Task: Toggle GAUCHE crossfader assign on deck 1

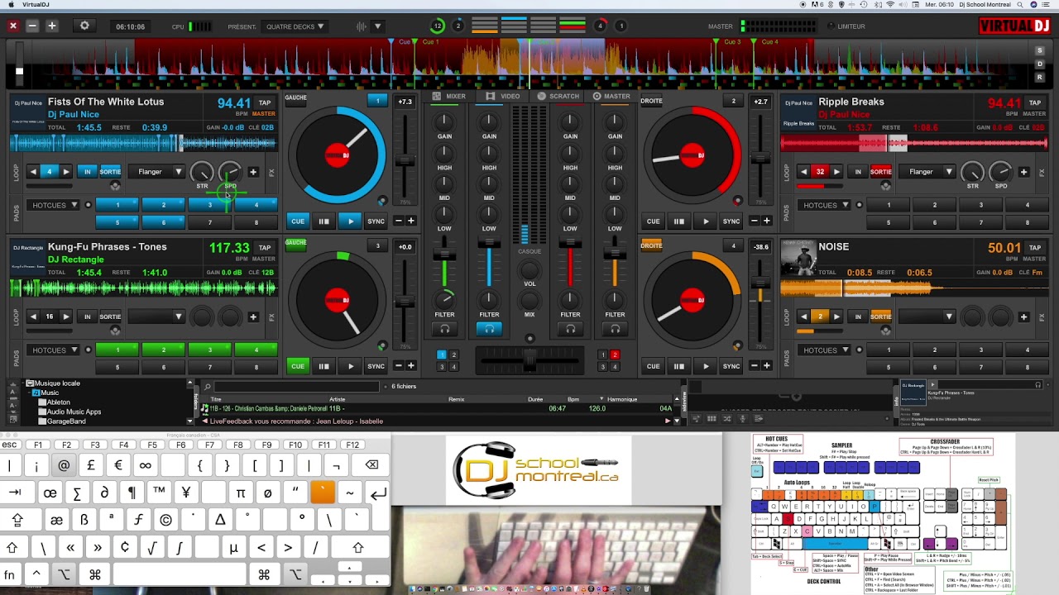Action: point(296,98)
